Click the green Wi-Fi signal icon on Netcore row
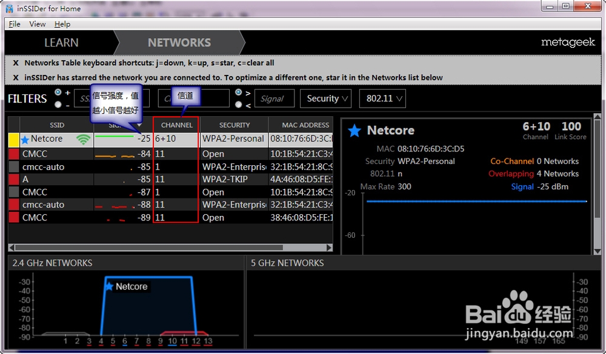The height and width of the screenshot is (354, 606). 83,139
